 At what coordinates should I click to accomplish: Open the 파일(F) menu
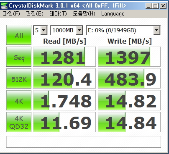click(x=11, y=14)
